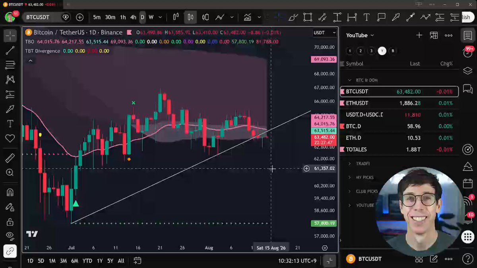The height and width of the screenshot is (268, 477).
Task: Select watchlist shortcut 1
Action: tap(349, 51)
